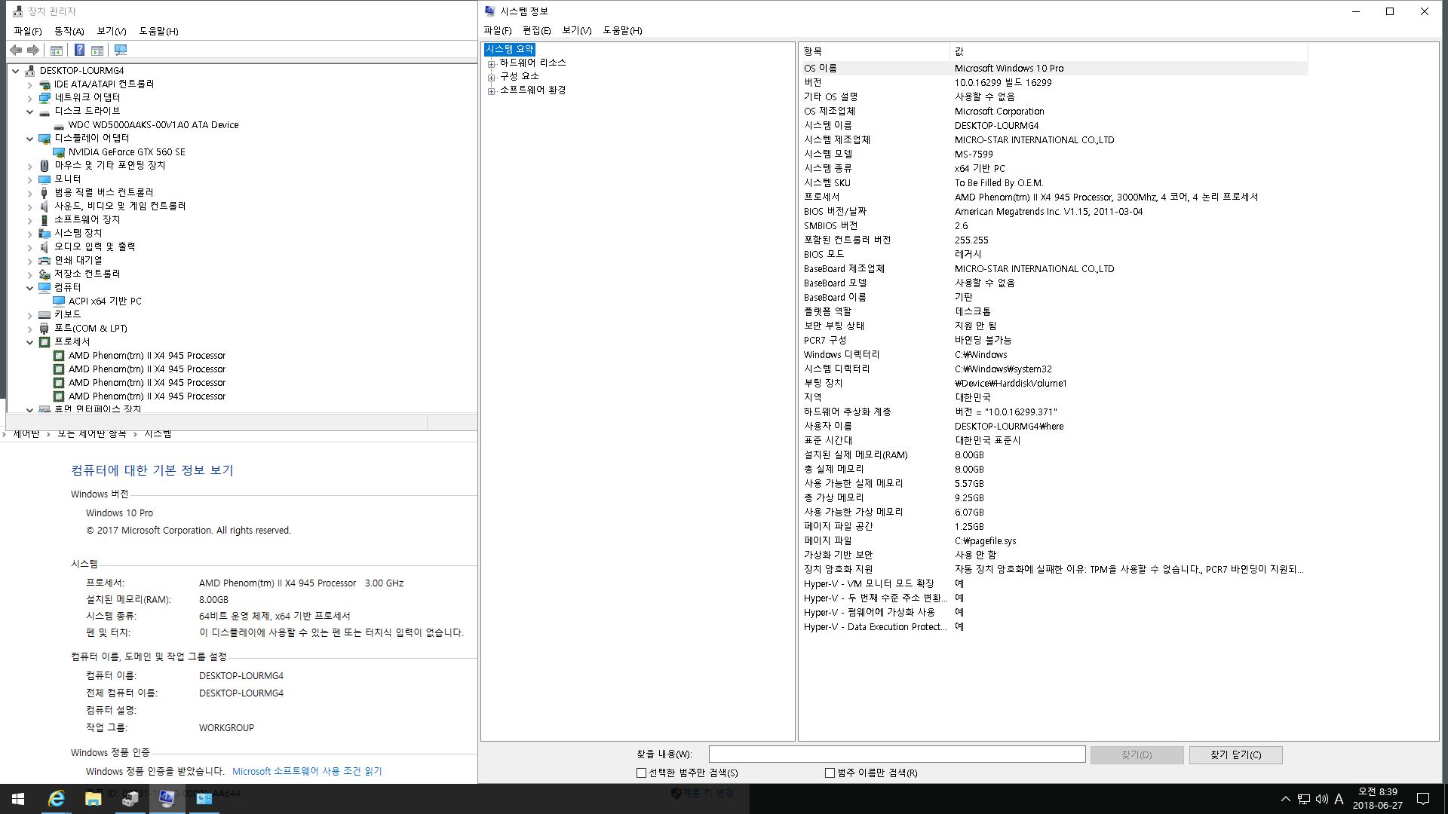
Task: Show hidden tray icons chevron
Action: (1285, 799)
